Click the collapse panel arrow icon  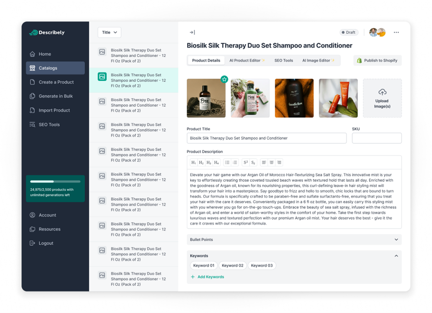pos(192,33)
